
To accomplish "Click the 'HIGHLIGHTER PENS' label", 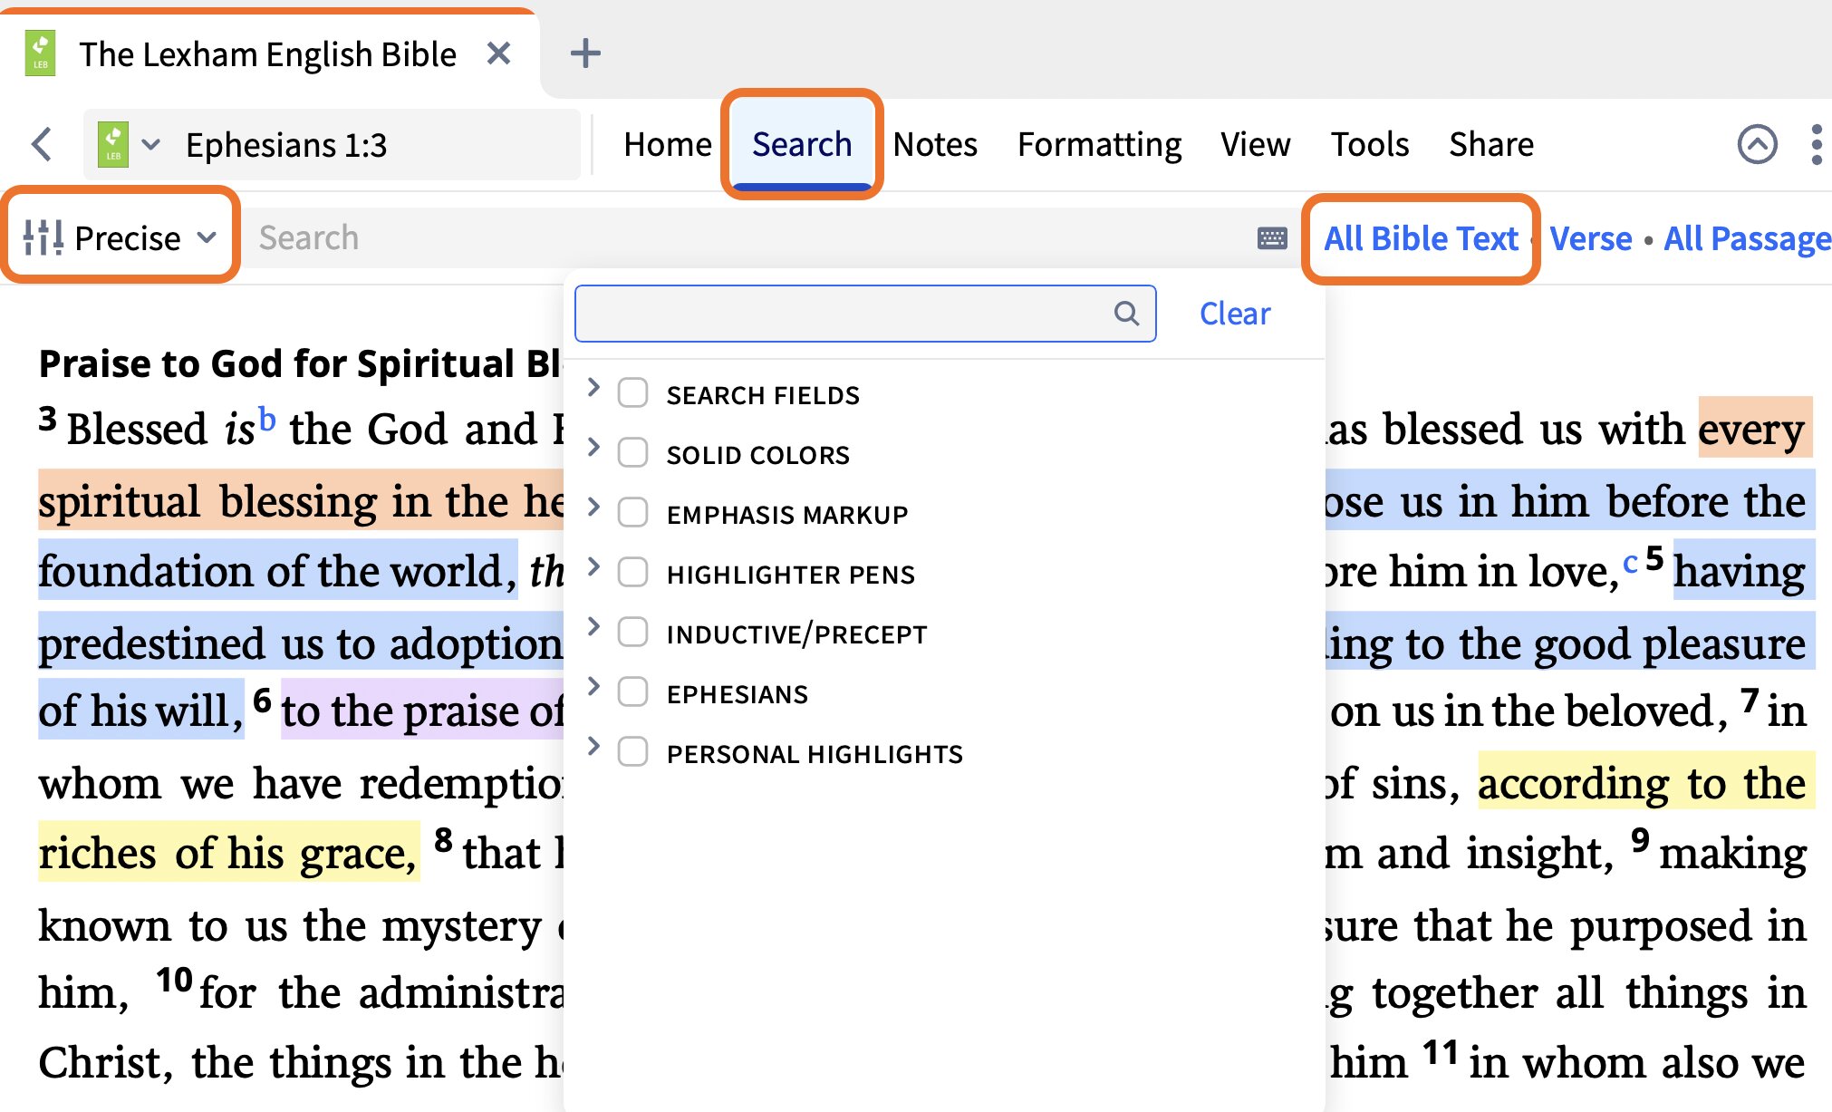I will [x=791, y=575].
